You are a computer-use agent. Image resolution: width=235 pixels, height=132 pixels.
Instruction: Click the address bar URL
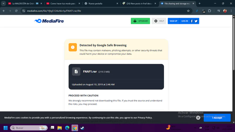pyautogui.click(x=54, y=11)
